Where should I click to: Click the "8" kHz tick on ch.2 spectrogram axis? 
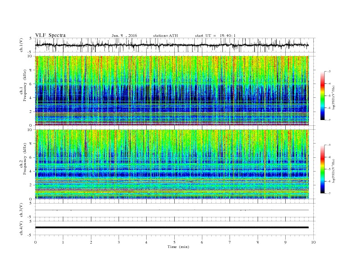[x=31, y=144]
